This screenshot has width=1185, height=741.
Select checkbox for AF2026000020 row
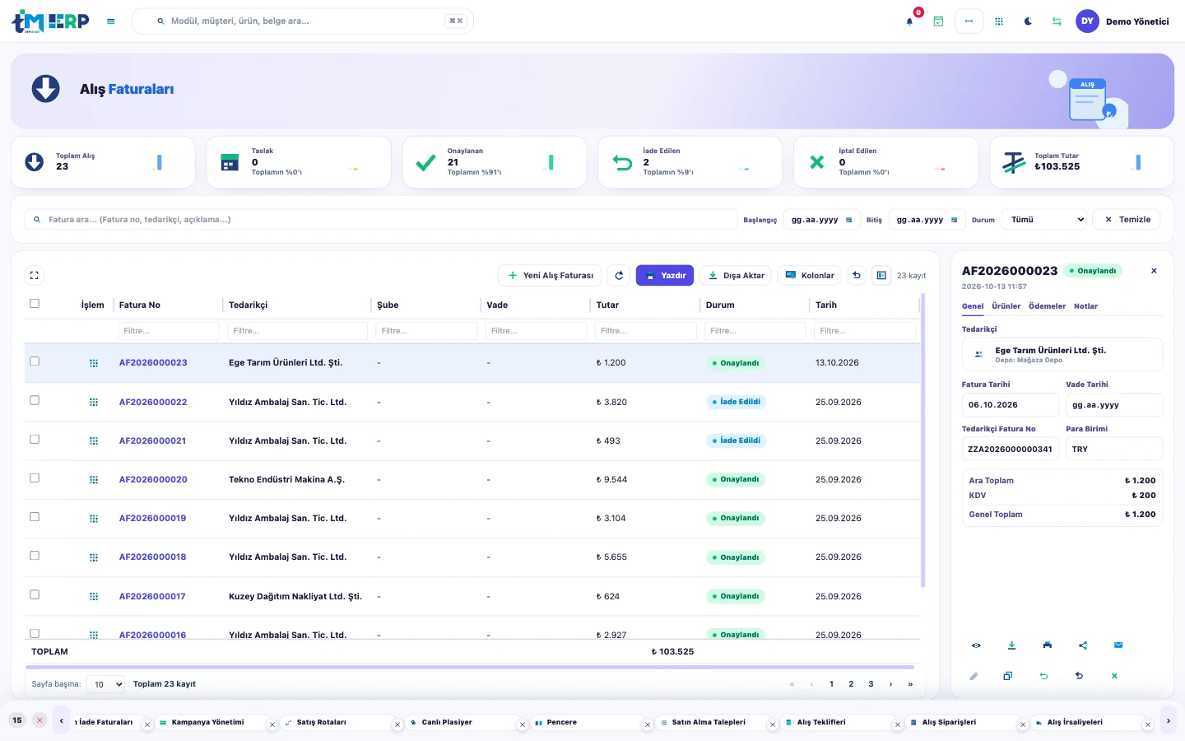click(35, 478)
